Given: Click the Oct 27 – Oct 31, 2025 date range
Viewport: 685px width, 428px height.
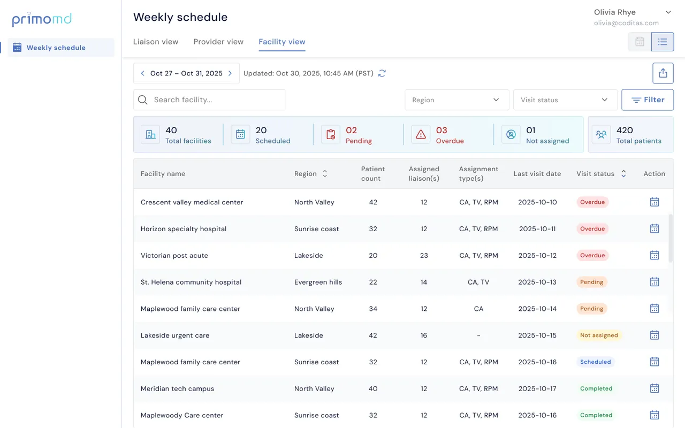Looking at the screenshot, I should pos(186,73).
